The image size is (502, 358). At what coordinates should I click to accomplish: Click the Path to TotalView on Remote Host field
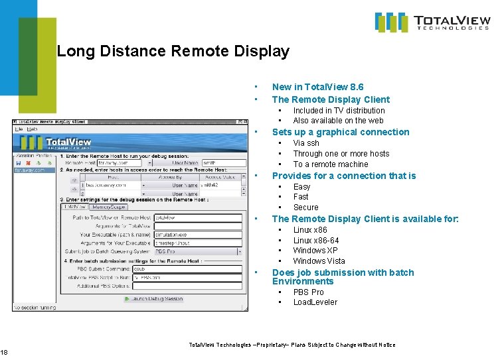click(x=198, y=217)
